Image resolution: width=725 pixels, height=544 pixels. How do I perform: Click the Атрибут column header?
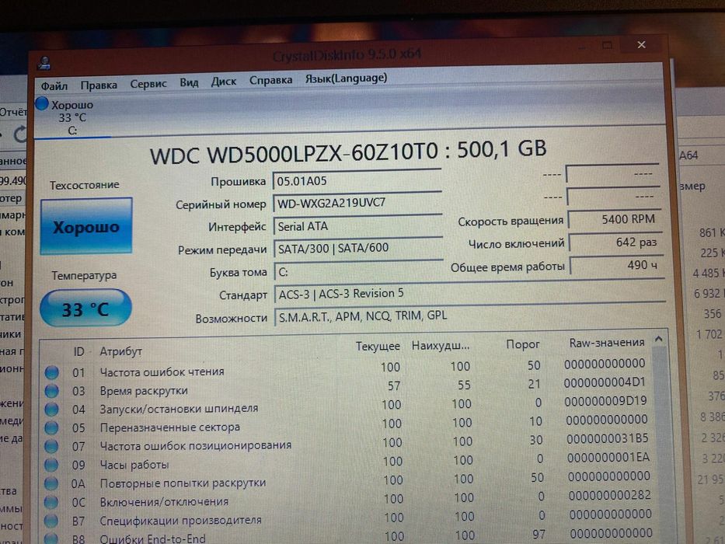[x=120, y=351]
